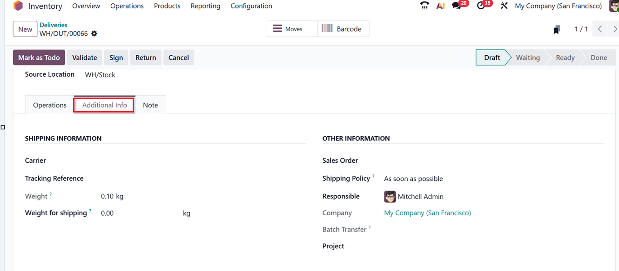
Task: Click the Validate button
Action: (84, 57)
